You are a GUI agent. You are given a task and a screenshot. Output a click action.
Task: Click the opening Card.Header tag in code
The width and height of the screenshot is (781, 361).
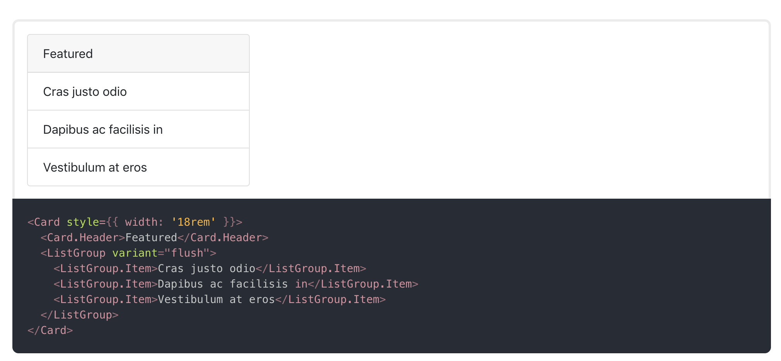tap(83, 237)
